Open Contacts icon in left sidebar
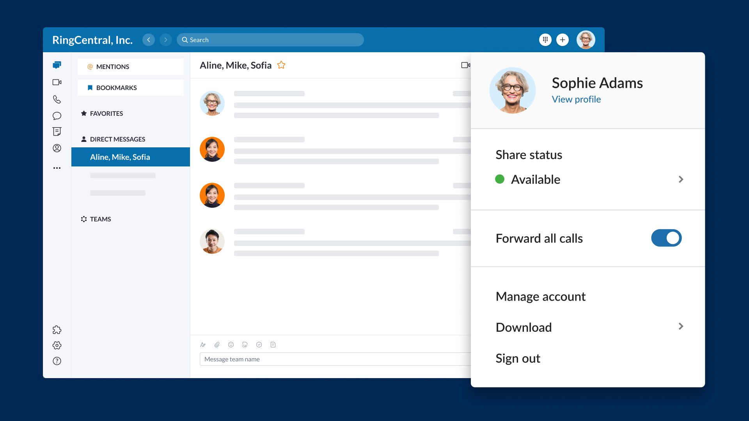Image resolution: width=749 pixels, height=421 pixels. click(57, 148)
